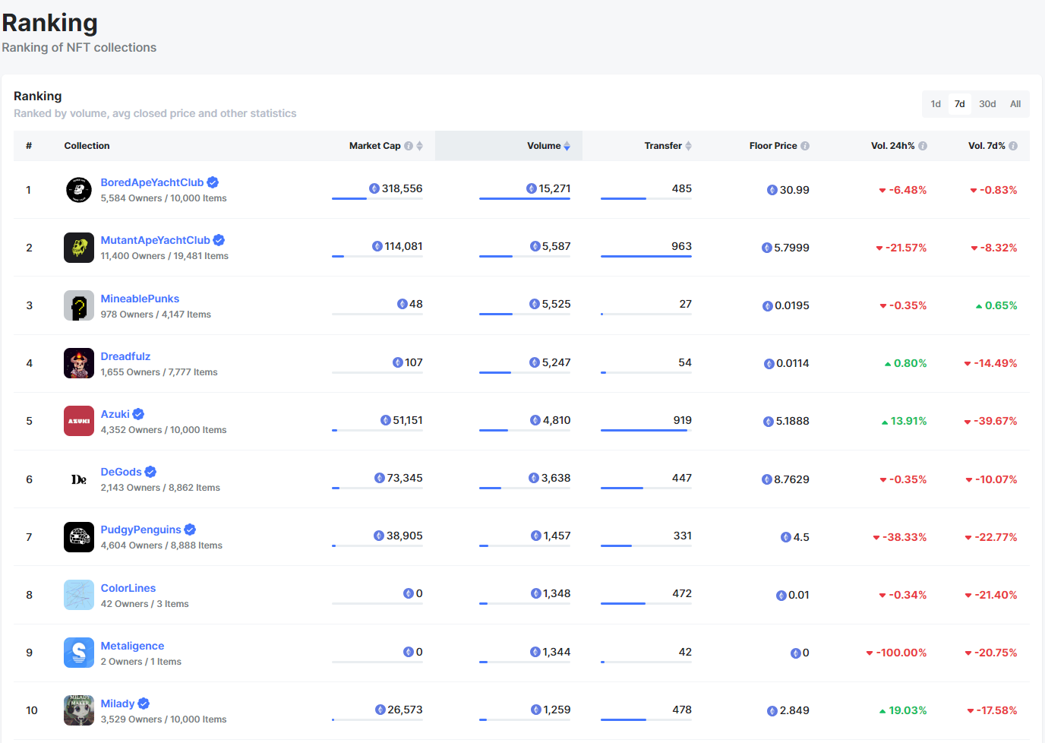The height and width of the screenshot is (743, 1045).
Task: Open Floor Price info icon
Action: point(805,146)
